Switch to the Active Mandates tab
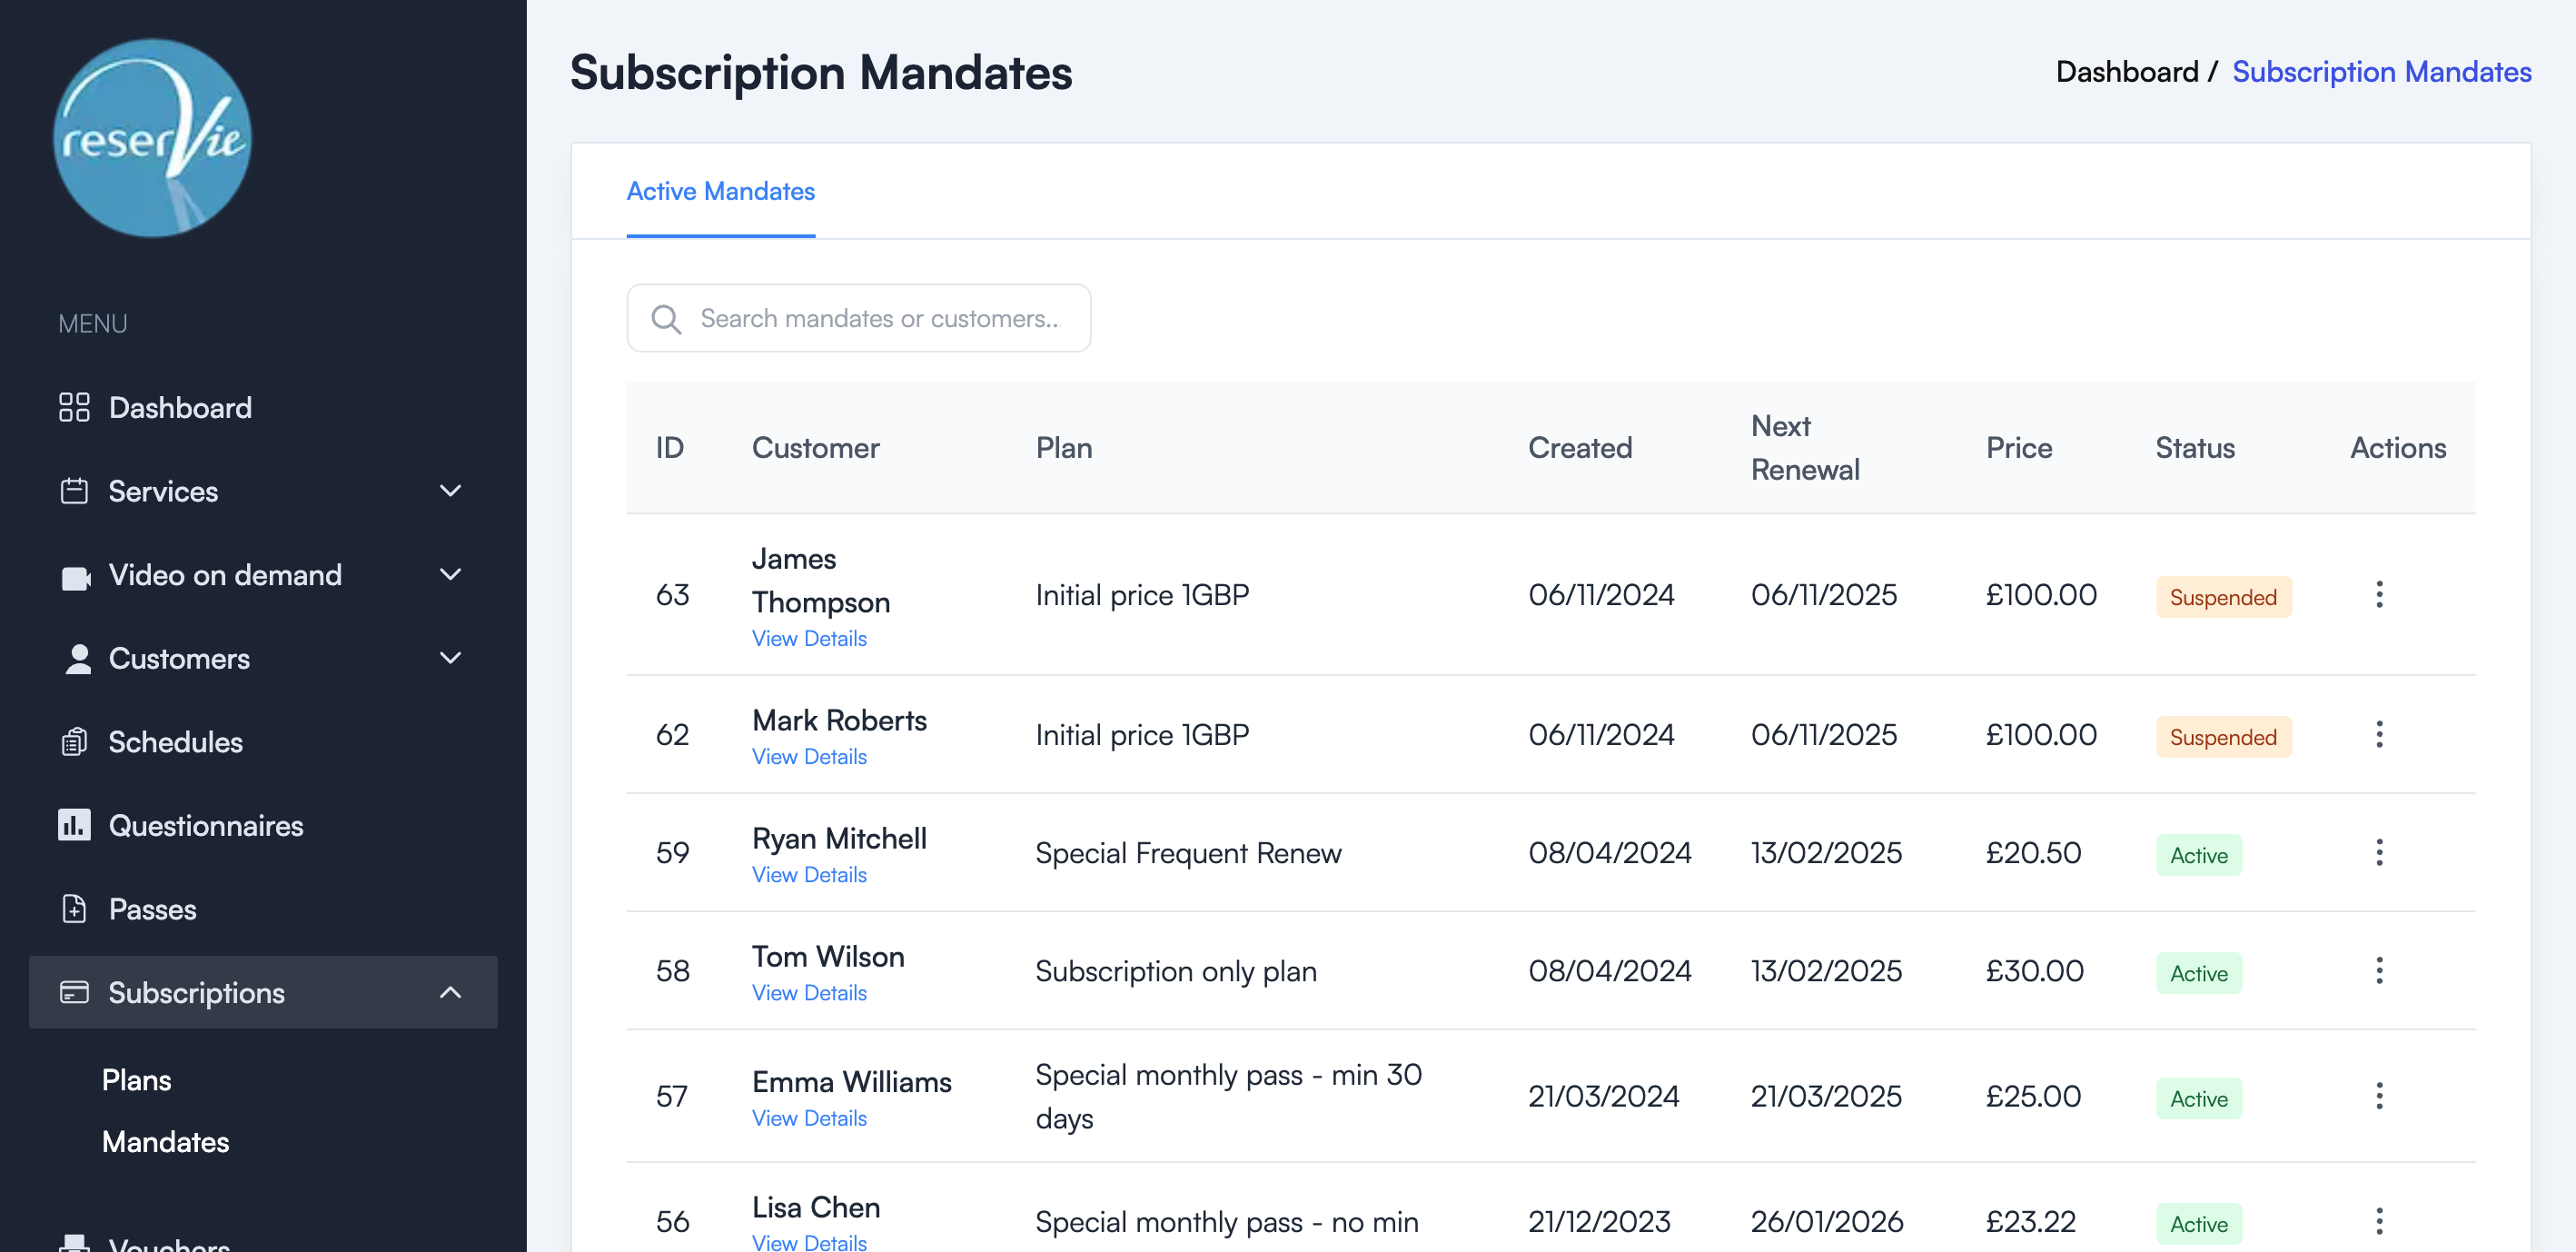 tap(720, 191)
